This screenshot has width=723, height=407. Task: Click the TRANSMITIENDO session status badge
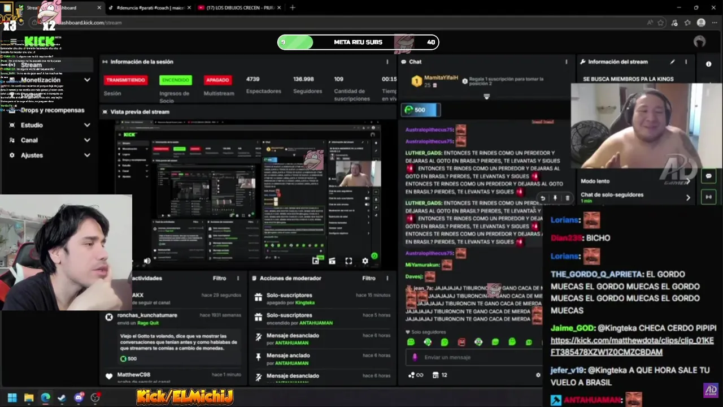click(x=125, y=80)
